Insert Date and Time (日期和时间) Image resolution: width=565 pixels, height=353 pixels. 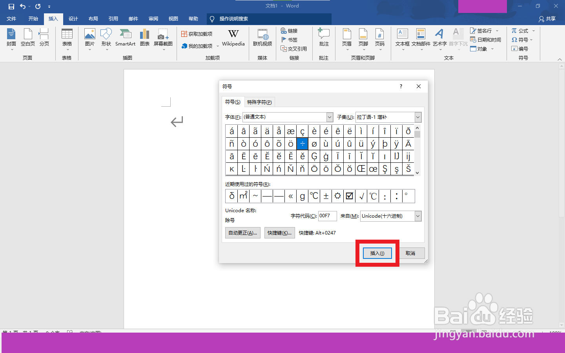[x=486, y=40]
